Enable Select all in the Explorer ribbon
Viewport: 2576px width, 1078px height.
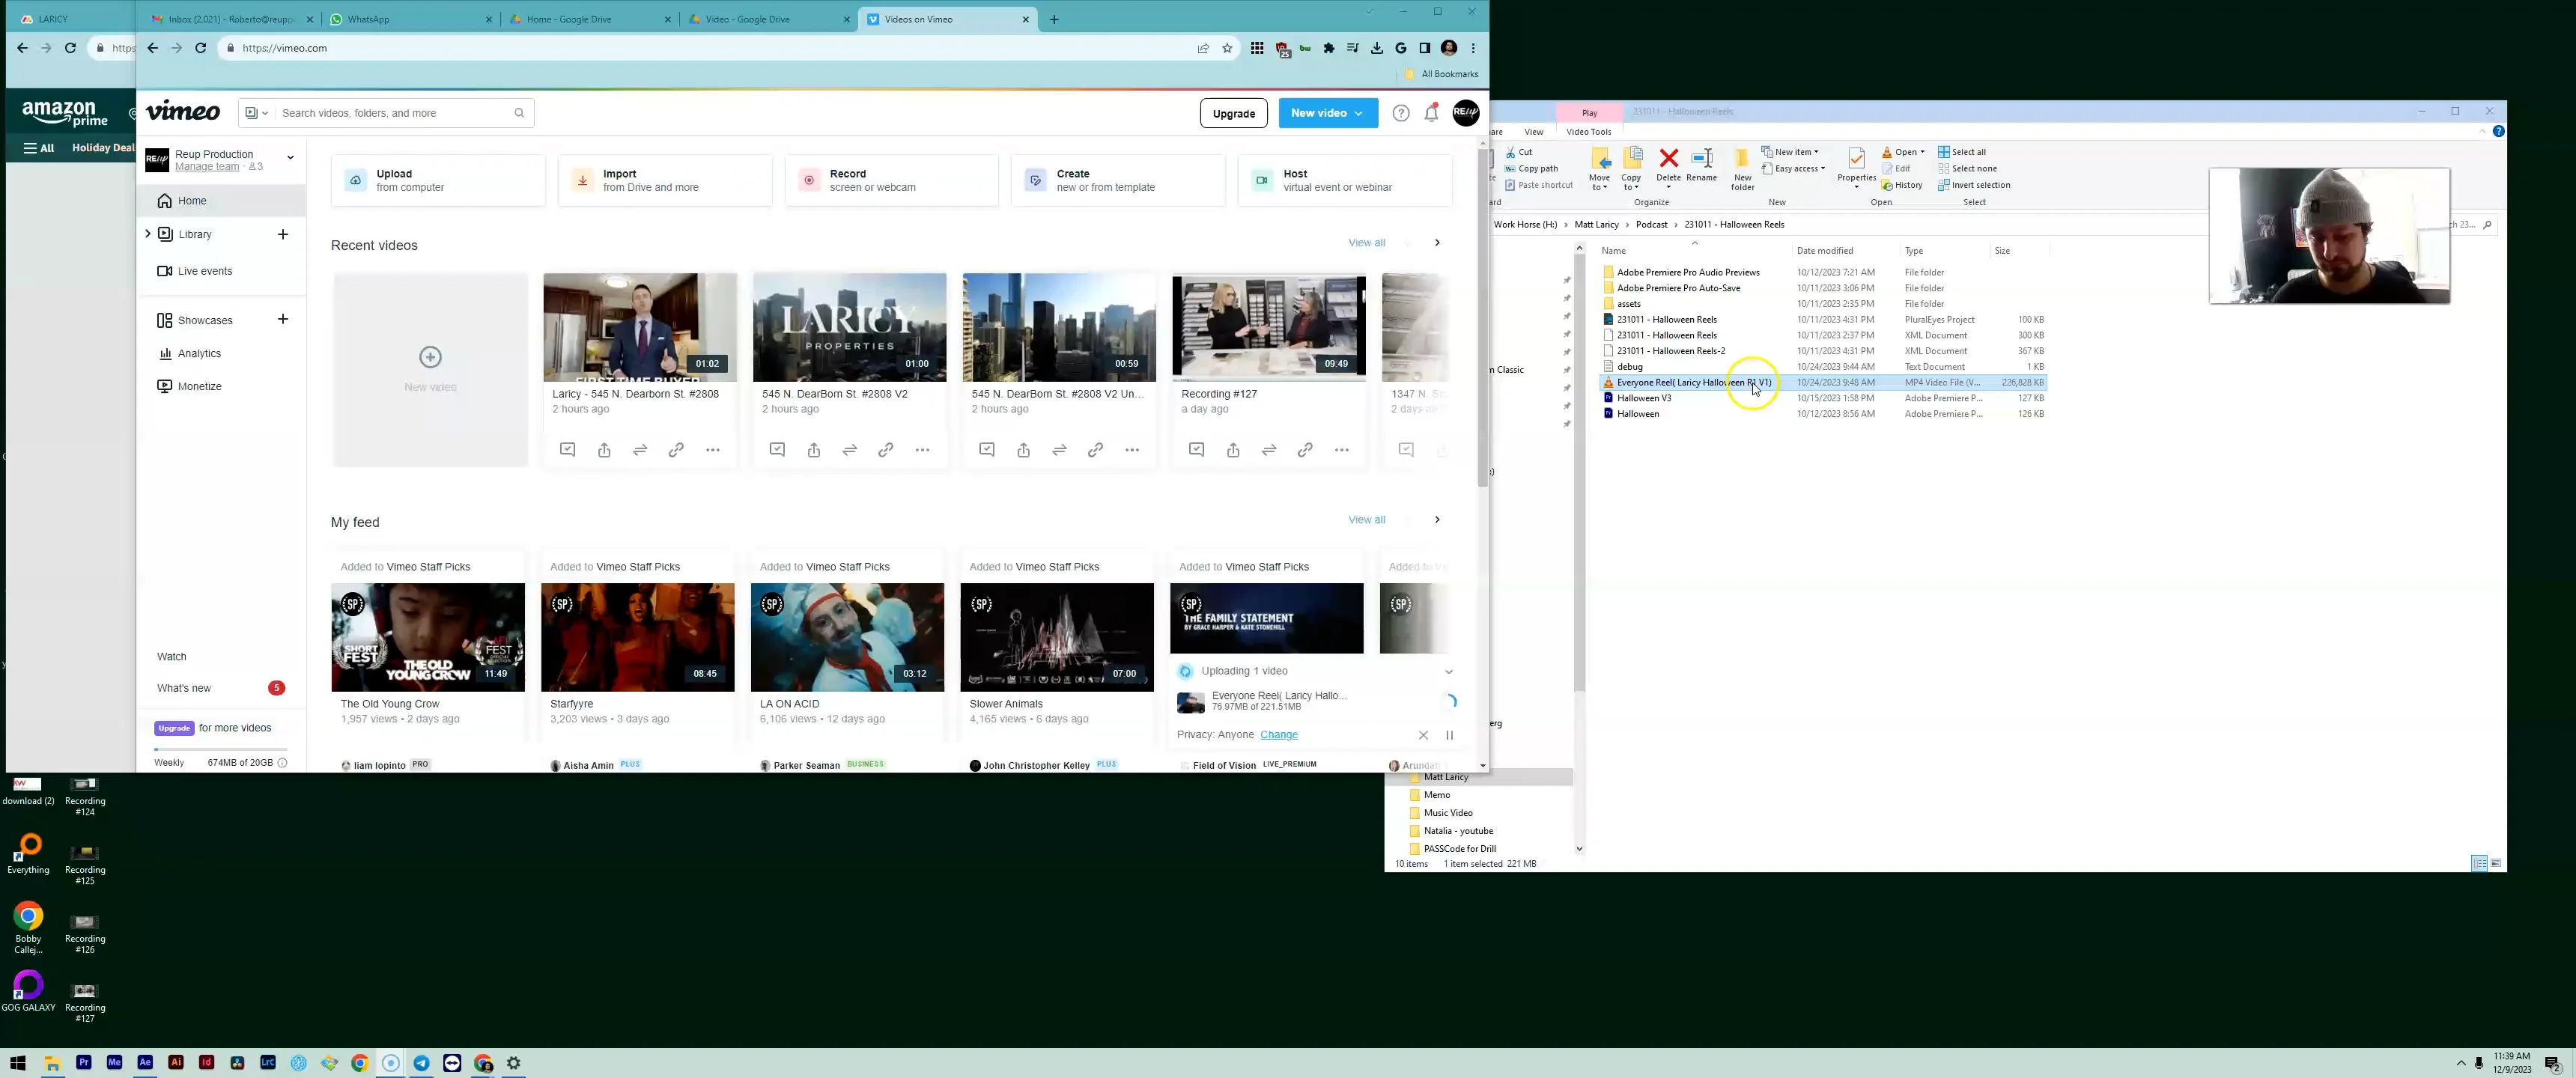click(1964, 152)
